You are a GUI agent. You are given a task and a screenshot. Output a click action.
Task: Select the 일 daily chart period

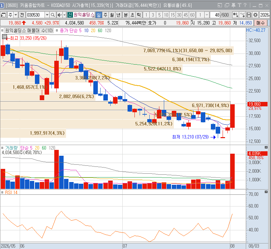pyautogui.click(x=99, y=15)
